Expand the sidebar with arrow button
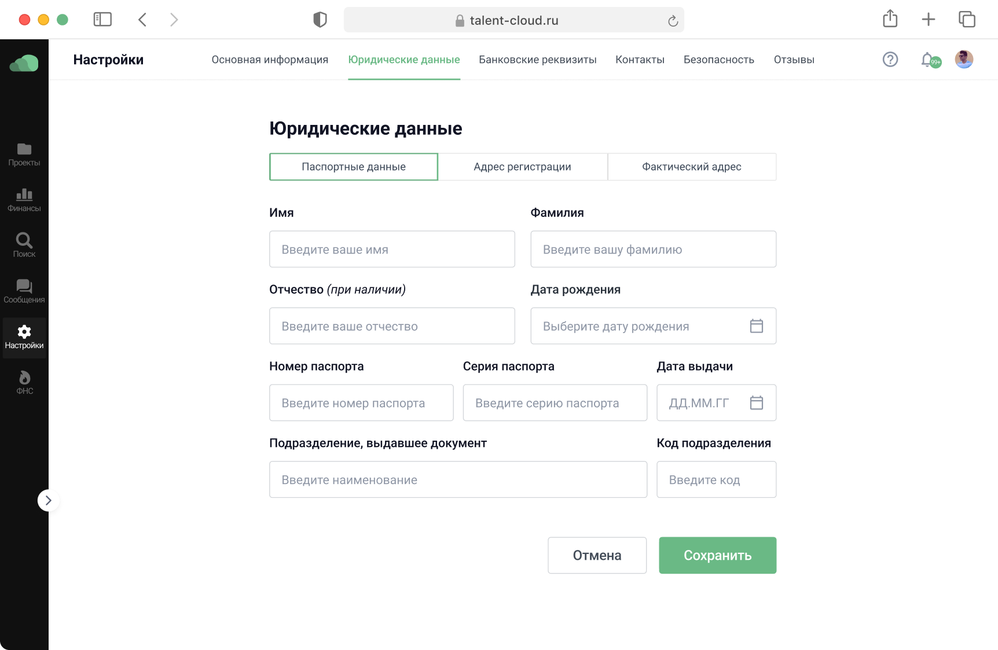Image resolution: width=998 pixels, height=650 pixels. 48,500
